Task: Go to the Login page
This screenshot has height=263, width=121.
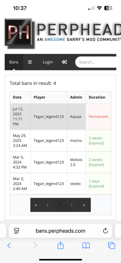Action: (x=47, y=62)
